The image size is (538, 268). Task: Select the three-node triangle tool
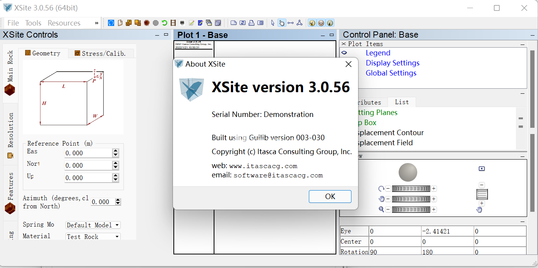(x=299, y=23)
